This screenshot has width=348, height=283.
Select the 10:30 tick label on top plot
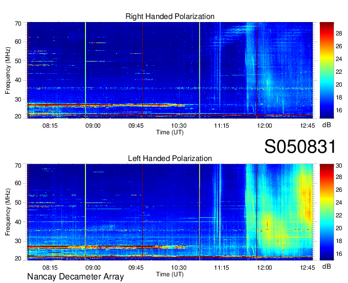click(x=179, y=126)
